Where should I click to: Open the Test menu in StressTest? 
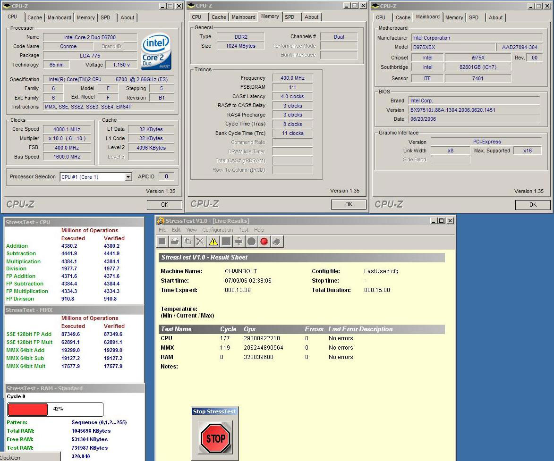pyautogui.click(x=243, y=230)
